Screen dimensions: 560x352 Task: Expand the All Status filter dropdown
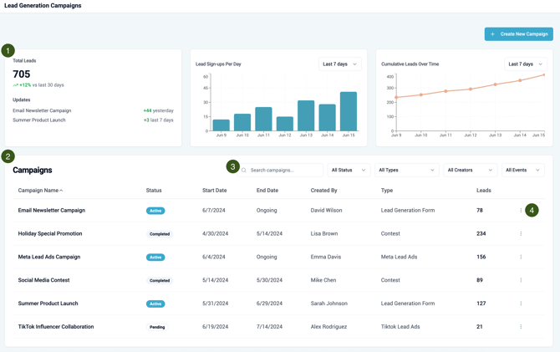[349, 170]
